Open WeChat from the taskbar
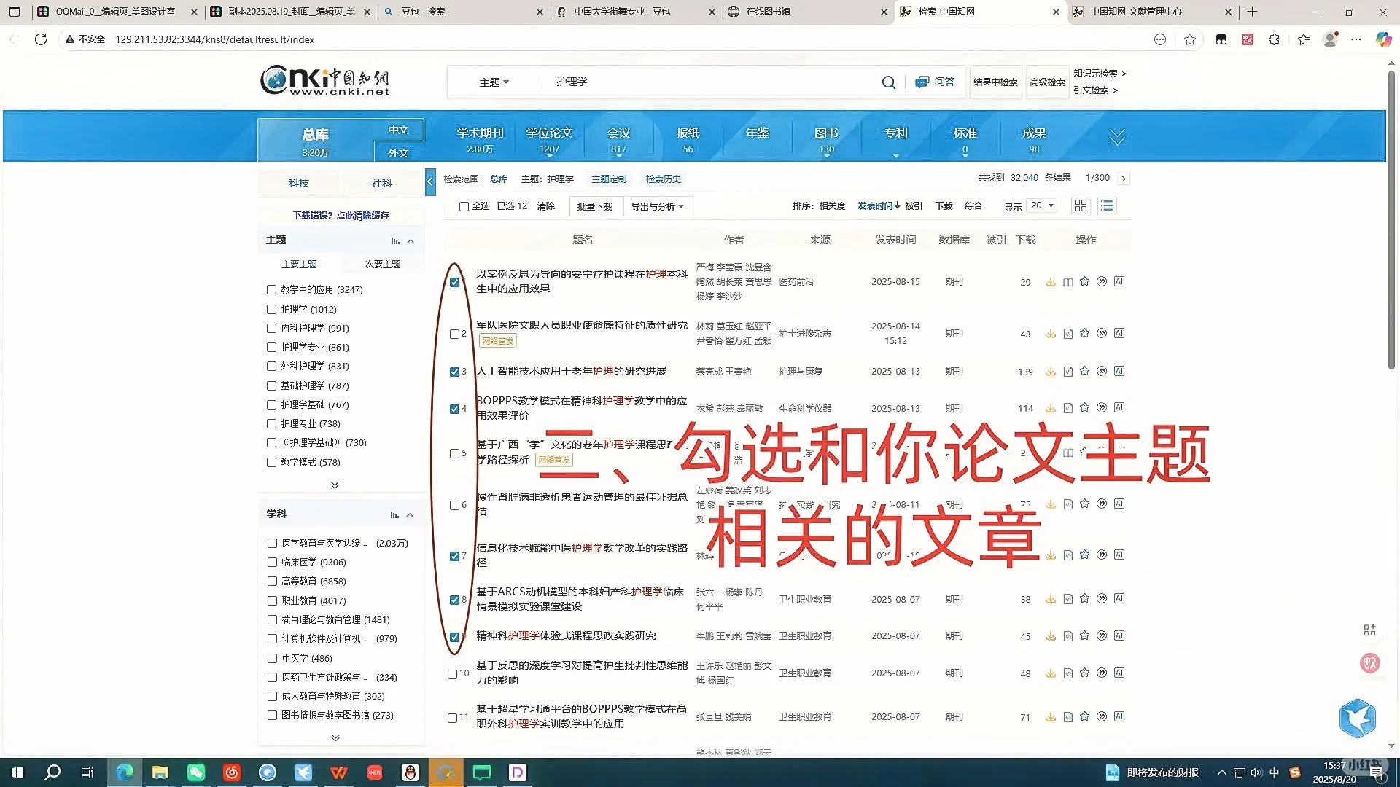 coord(195,772)
